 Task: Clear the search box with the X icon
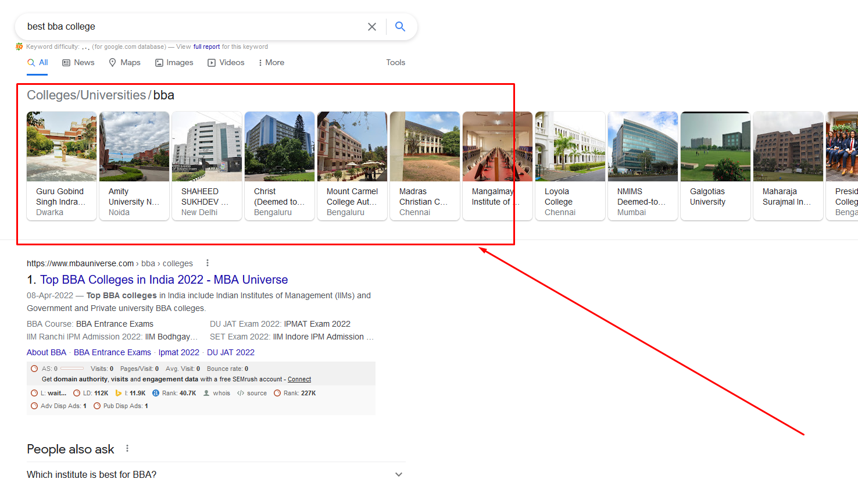coord(372,27)
